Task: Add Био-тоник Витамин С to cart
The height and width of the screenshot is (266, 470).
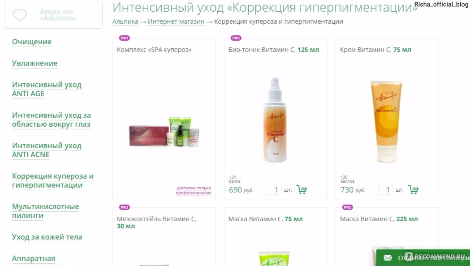Action: [302, 189]
